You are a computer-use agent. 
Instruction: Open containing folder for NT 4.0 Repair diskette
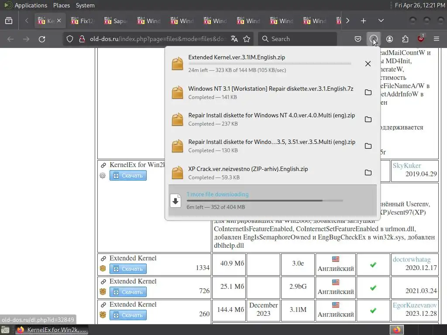coord(368,119)
